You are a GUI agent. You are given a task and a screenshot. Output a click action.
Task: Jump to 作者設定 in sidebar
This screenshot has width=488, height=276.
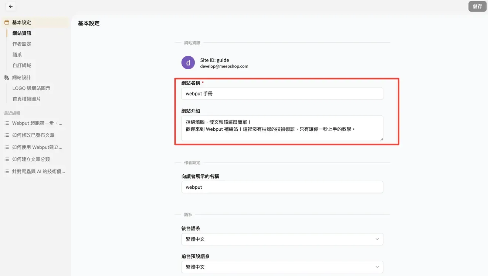click(22, 44)
